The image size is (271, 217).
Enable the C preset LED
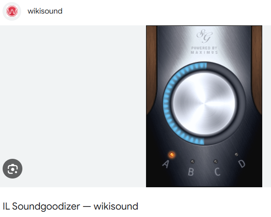pyautogui.click(x=215, y=161)
